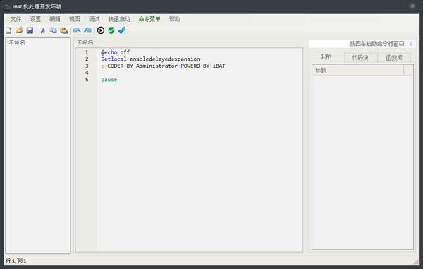
Task: Open the green 命令菜单 menu
Action: pyautogui.click(x=149, y=19)
